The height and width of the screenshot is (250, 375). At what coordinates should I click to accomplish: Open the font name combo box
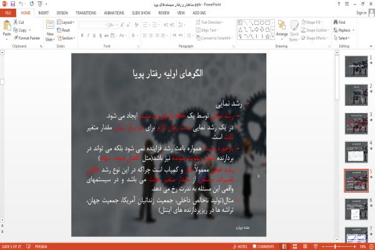pos(93,24)
